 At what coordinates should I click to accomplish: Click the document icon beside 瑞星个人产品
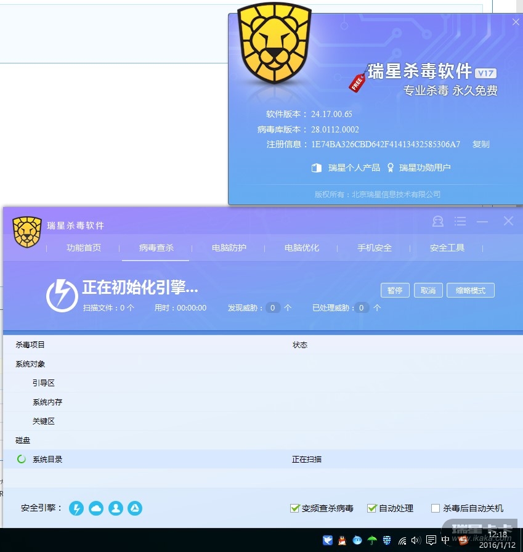[x=317, y=168]
